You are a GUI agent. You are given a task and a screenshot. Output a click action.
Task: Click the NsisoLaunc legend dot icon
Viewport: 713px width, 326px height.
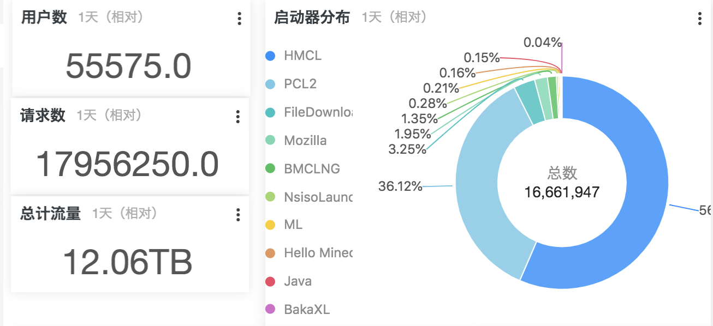coord(271,196)
